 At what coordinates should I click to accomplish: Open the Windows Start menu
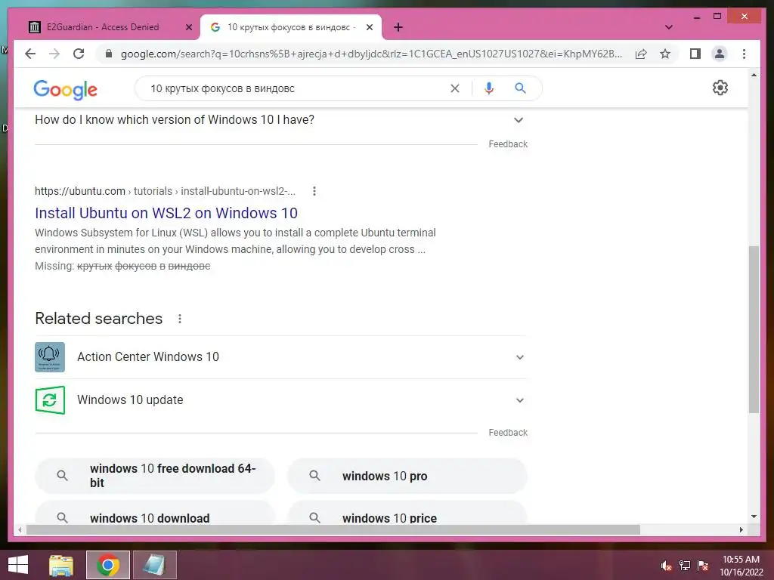tap(18, 565)
